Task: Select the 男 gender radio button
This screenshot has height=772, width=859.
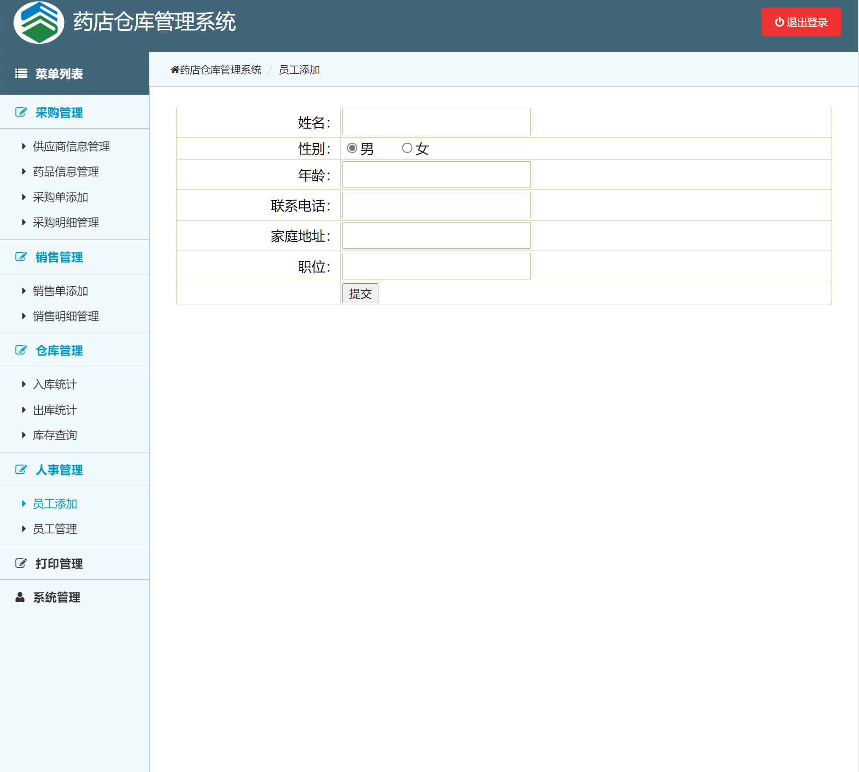Action: coord(353,148)
